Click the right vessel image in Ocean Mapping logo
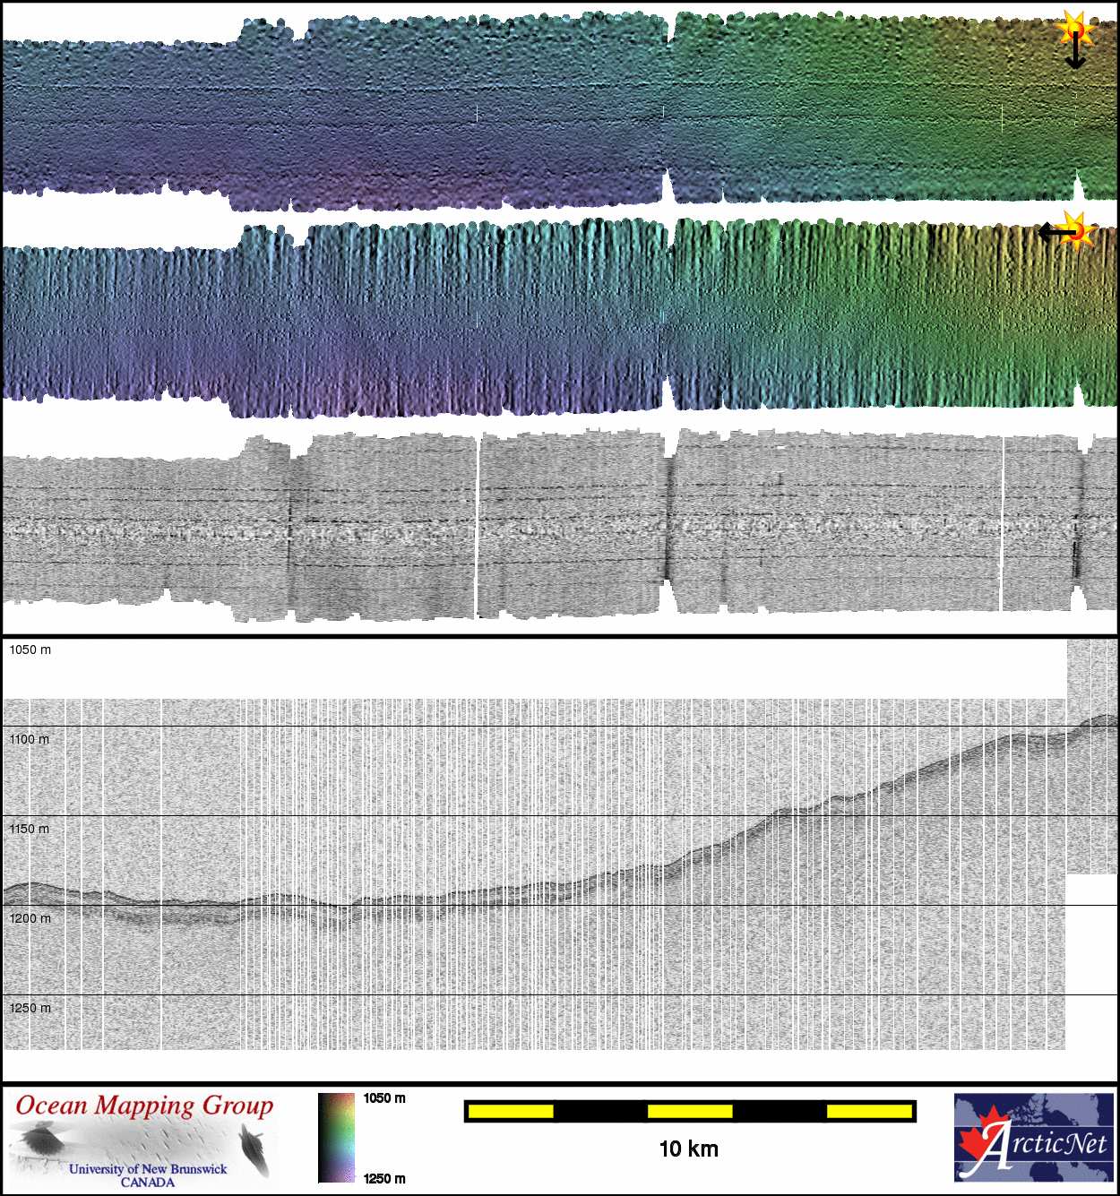Image resolution: width=1120 pixels, height=1196 pixels. (254, 1149)
